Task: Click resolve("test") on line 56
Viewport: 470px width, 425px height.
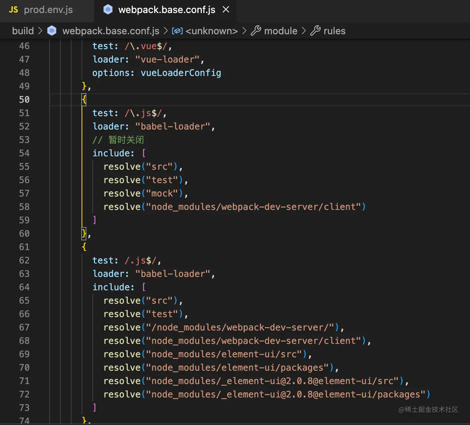Action: point(143,180)
